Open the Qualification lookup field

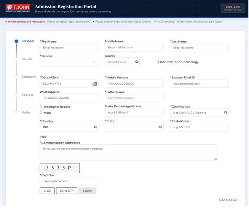click(x=199, y=113)
